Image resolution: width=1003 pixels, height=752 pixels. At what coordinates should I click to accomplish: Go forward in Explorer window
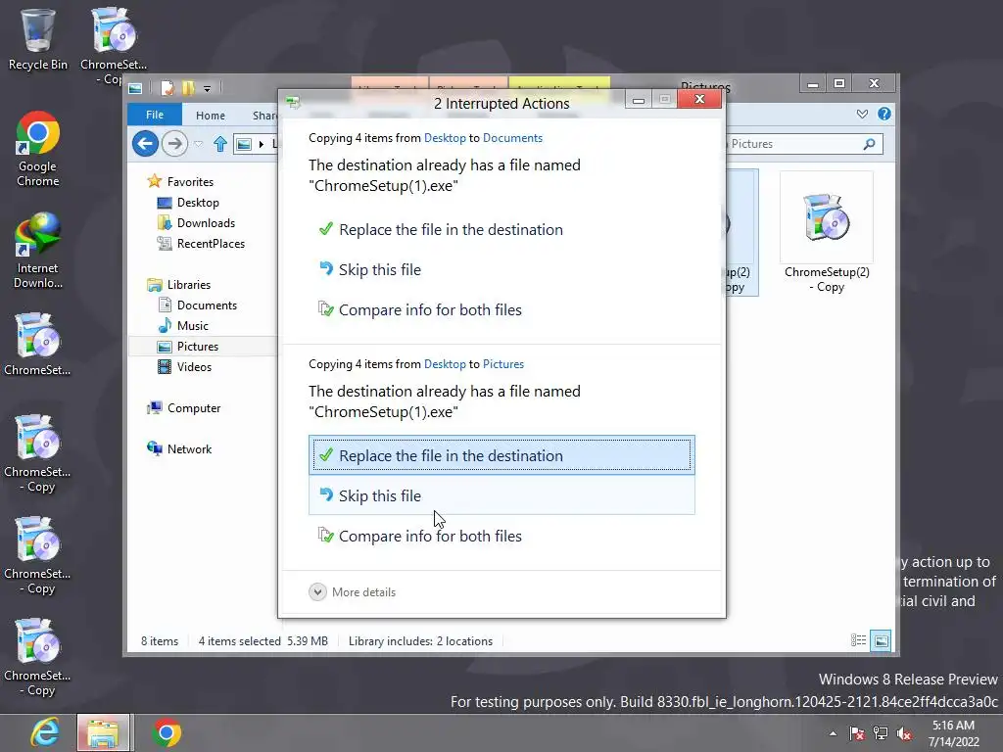click(x=174, y=143)
